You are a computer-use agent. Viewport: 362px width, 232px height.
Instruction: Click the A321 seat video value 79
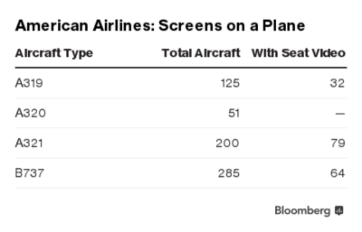click(x=337, y=143)
